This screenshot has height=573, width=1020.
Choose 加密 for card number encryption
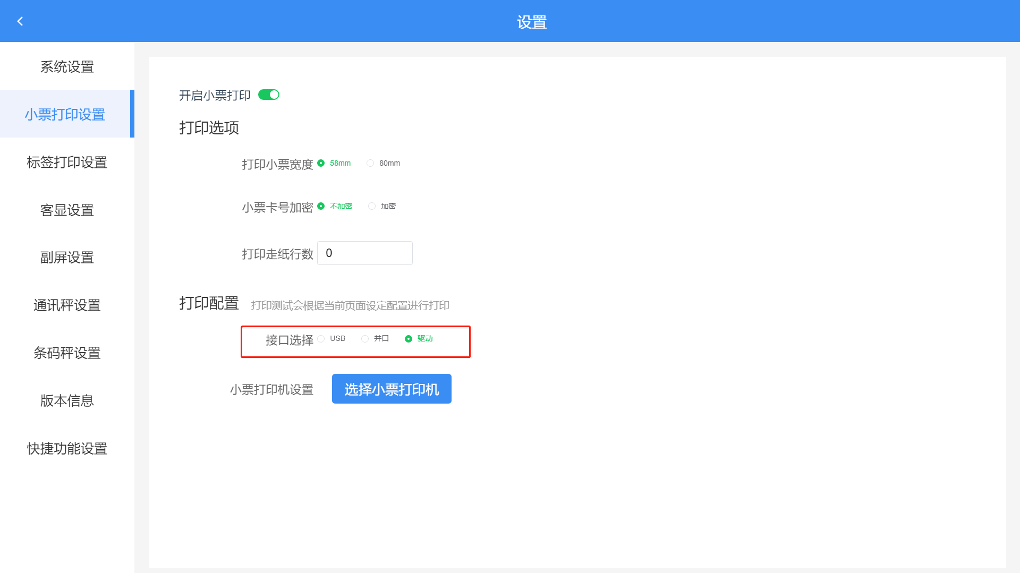tap(372, 206)
